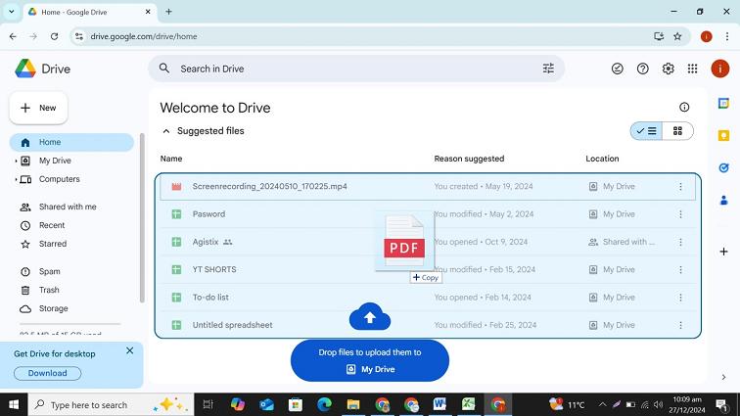
Task: Open more actions for To-do list row
Action: (x=680, y=298)
